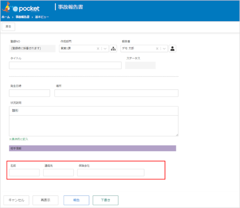240x208 pixels.
Task: Expand the 作成部門 dropdown arrow
Action: [105, 49]
